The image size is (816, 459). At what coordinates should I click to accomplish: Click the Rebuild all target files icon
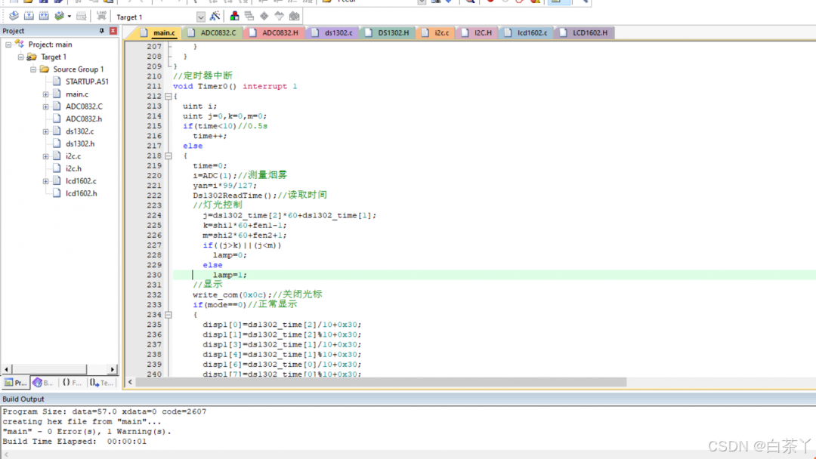[44, 16]
